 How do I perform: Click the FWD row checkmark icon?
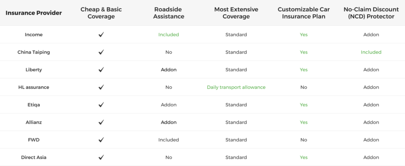101,140
